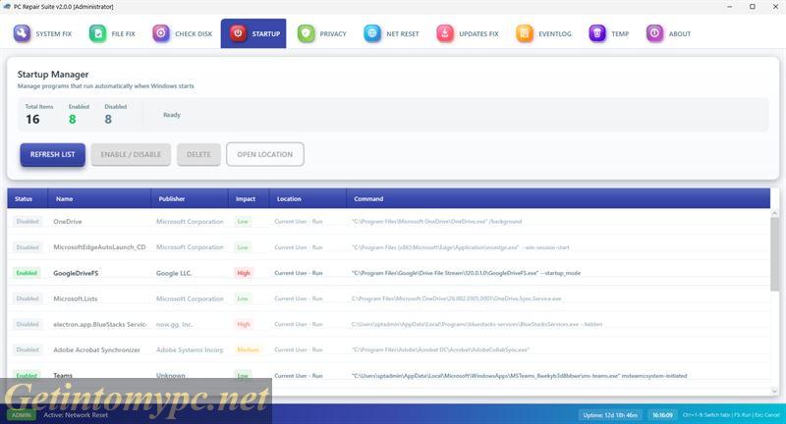The width and height of the screenshot is (786, 424).
Task: Click the Open Location button
Action: [x=264, y=154]
